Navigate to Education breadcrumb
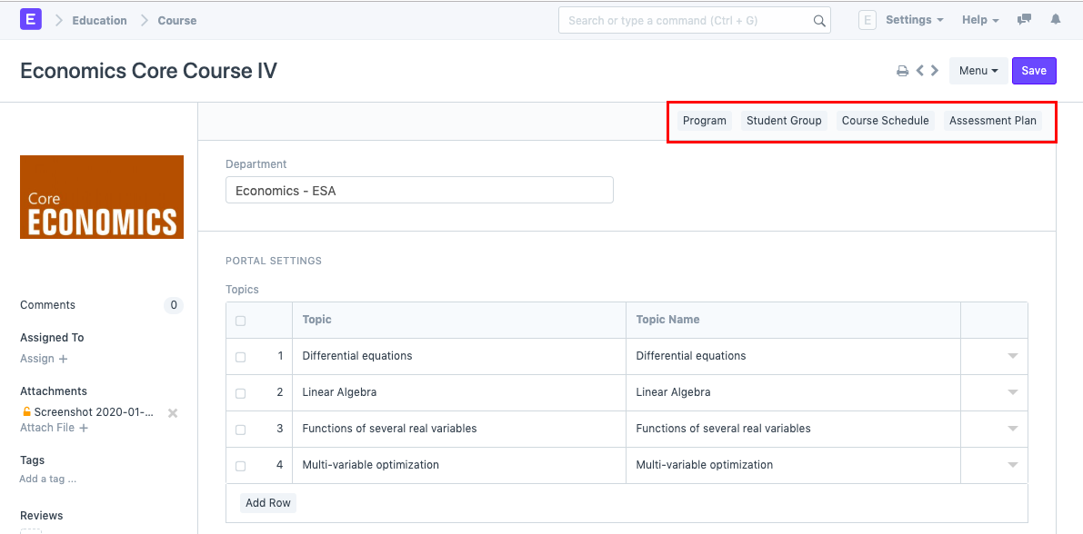Viewport: 1083px width, 534px height. pyautogui.click(x=100, y=20)
